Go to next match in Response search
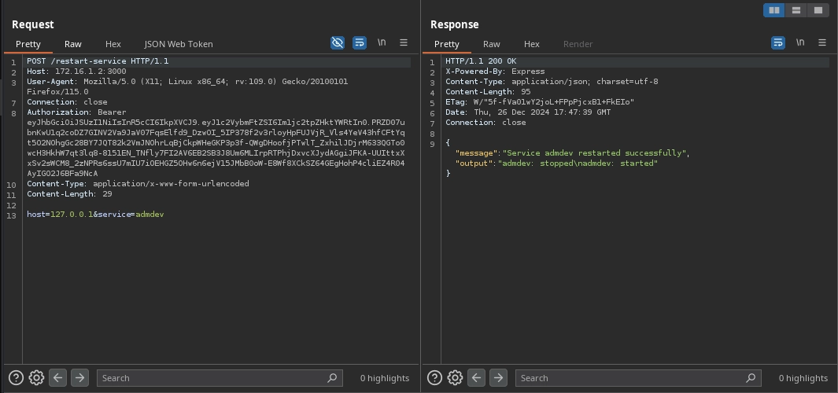This screenshot has height=393, width=838. tap(498, 378)
